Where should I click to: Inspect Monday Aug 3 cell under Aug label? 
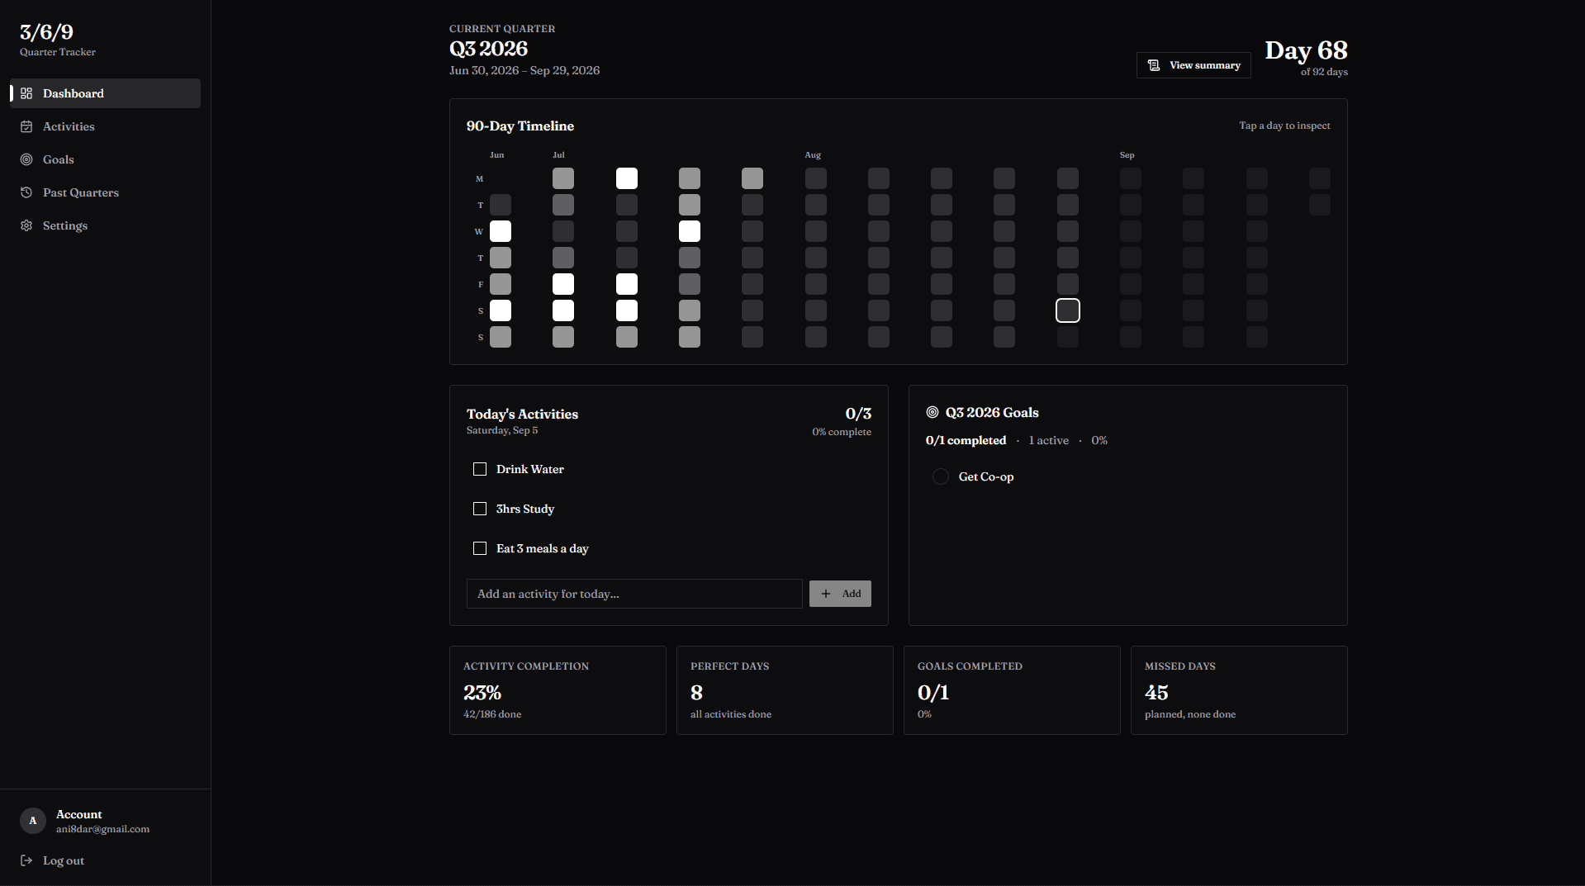816,178
